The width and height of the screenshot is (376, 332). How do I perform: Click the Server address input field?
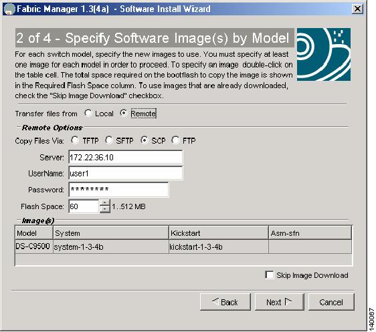(125, 157)
